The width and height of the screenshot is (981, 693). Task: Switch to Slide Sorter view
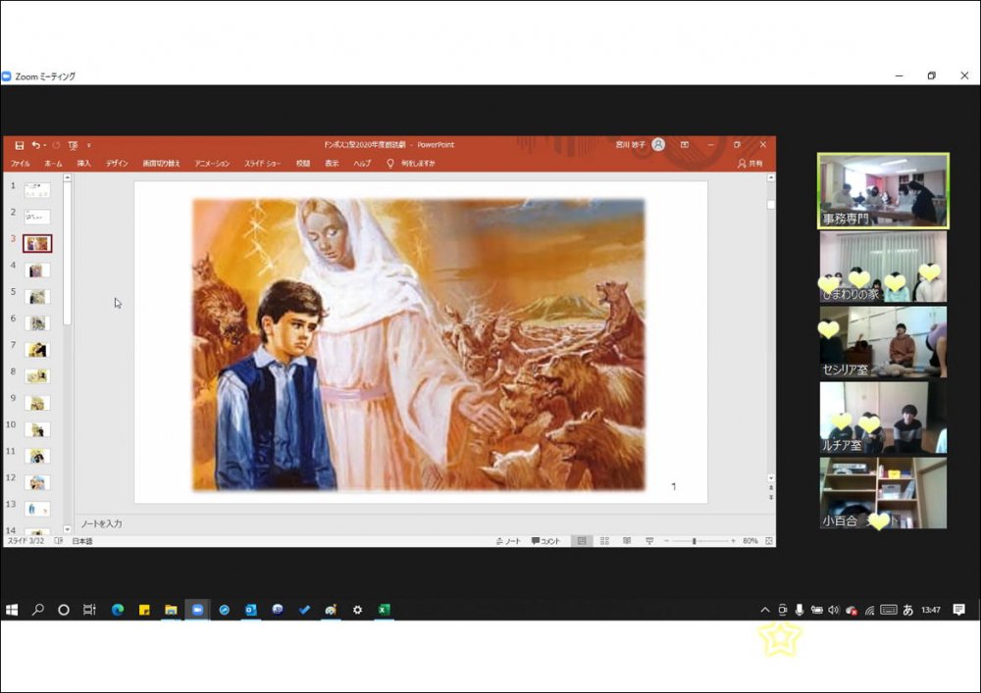[603, 541]
